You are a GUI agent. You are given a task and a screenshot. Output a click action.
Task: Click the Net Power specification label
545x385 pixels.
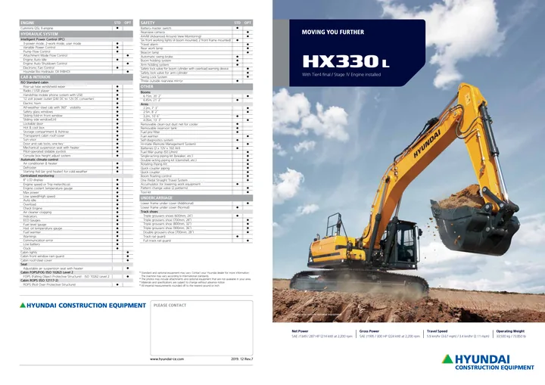pos(300,331)
